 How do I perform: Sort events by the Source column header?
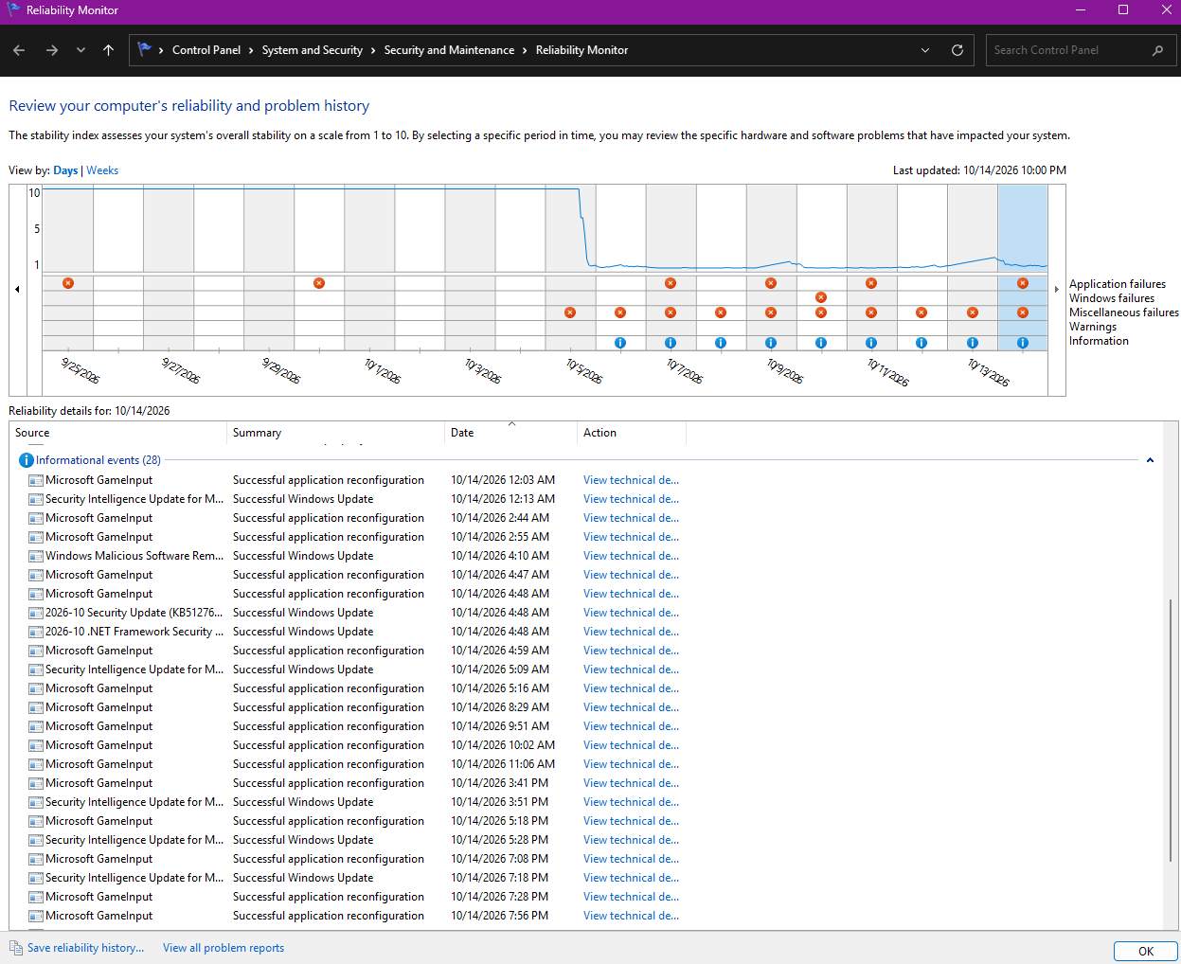[x=118, y=433]
